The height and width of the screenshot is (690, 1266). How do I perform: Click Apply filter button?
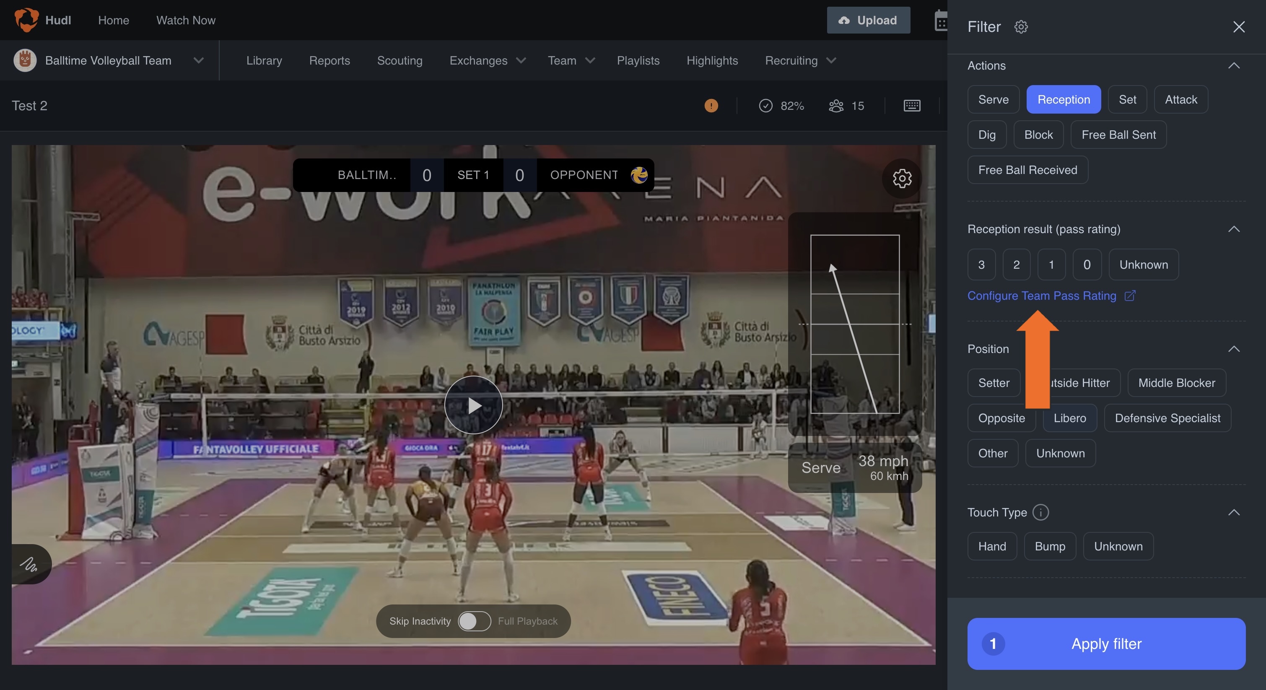(1106, 644)
